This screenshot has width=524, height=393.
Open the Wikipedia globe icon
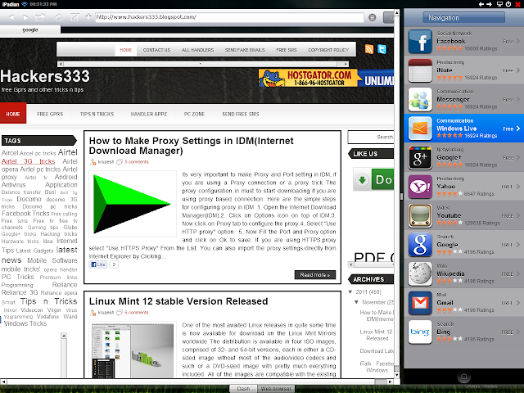[x=420, y=274]
